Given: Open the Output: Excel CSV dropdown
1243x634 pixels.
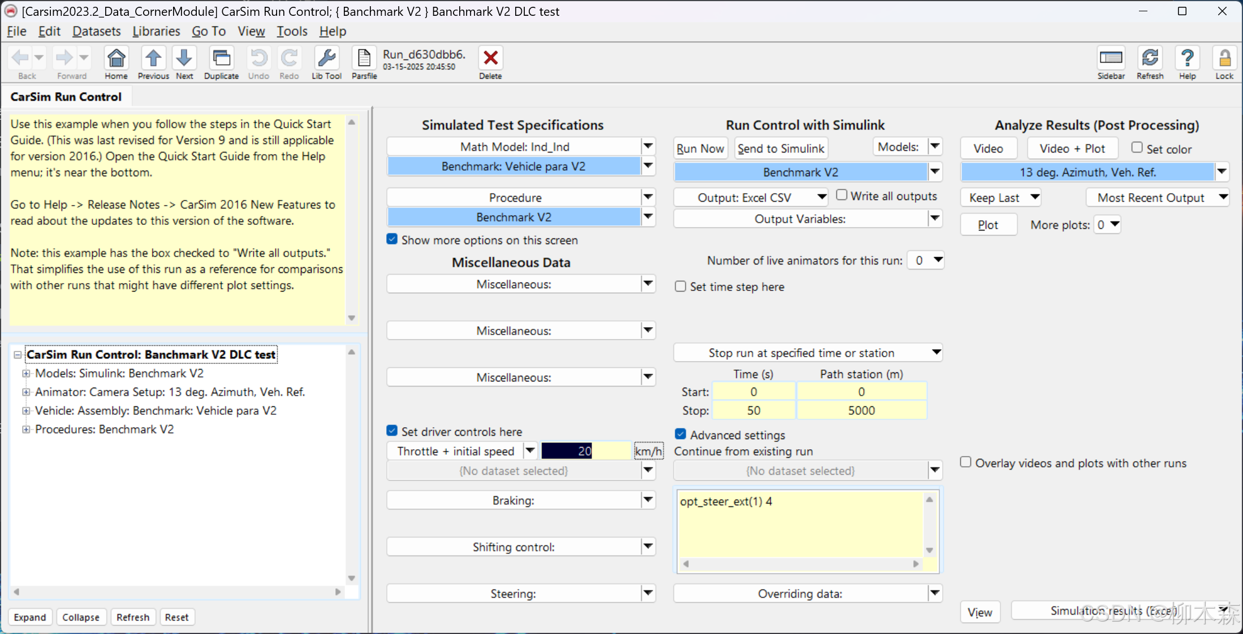Looking at the screenshot, I should pyautogui.click(x=750, y=197).
